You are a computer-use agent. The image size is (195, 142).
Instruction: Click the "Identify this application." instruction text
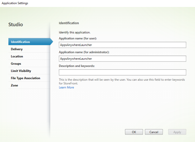tap(75, 32)
